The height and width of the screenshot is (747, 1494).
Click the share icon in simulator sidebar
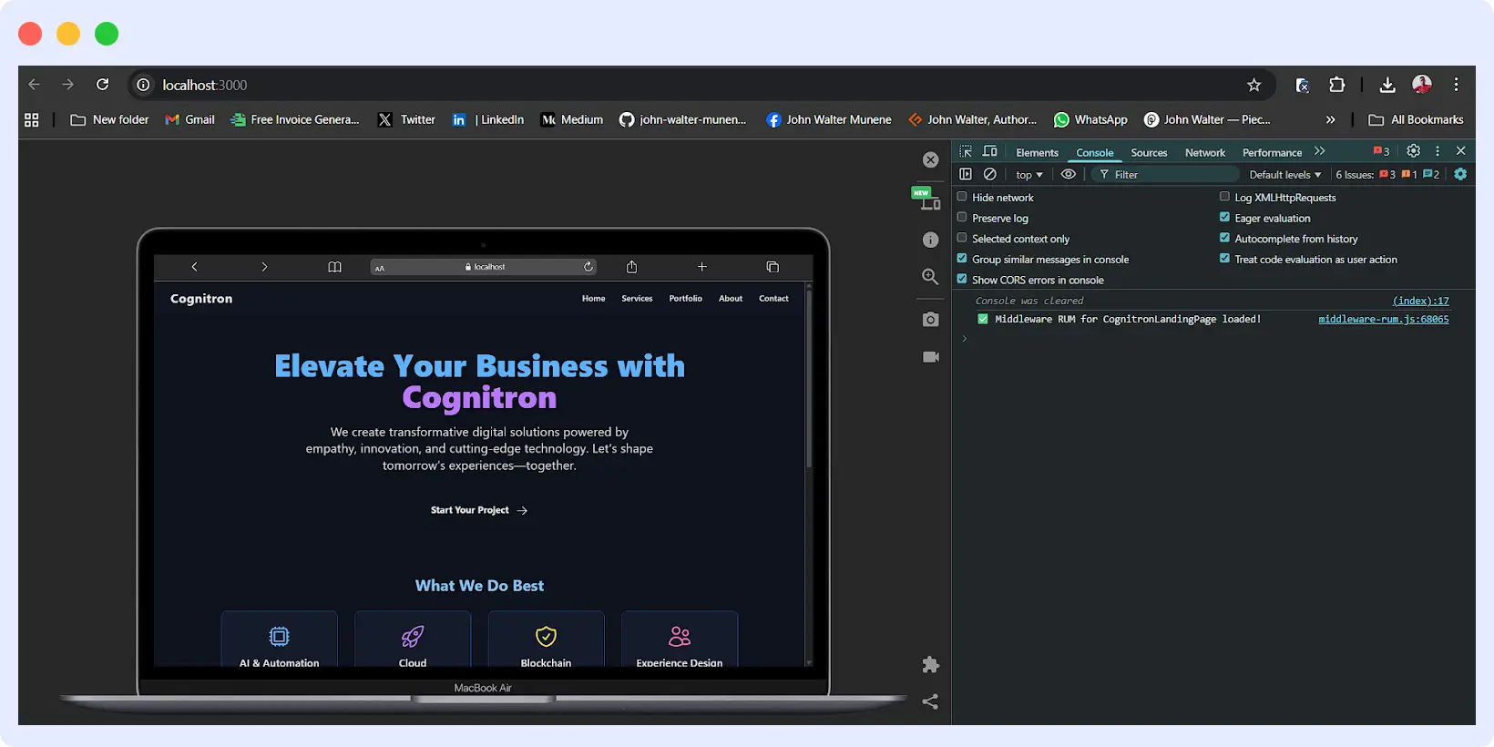tap(930, 701)
